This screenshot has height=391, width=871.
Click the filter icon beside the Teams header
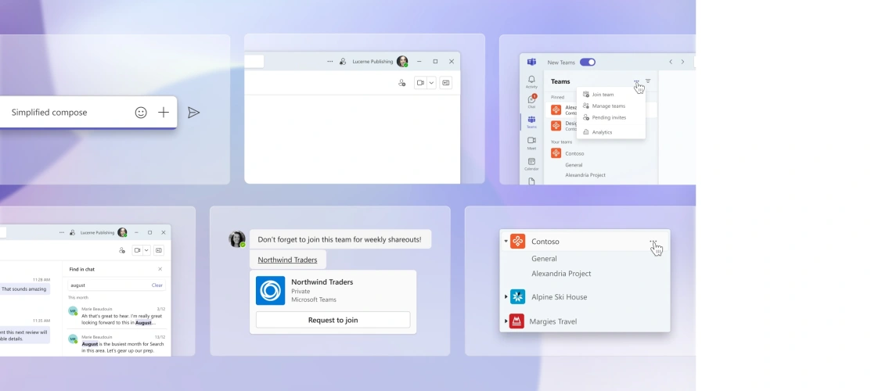point(648,81)
